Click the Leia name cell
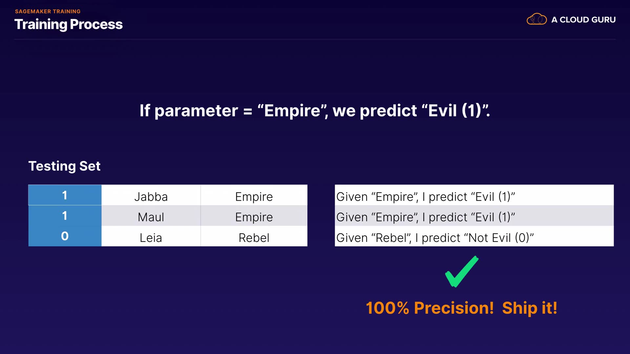The width and height of the screenshot is (630, 354). (151, 238)
